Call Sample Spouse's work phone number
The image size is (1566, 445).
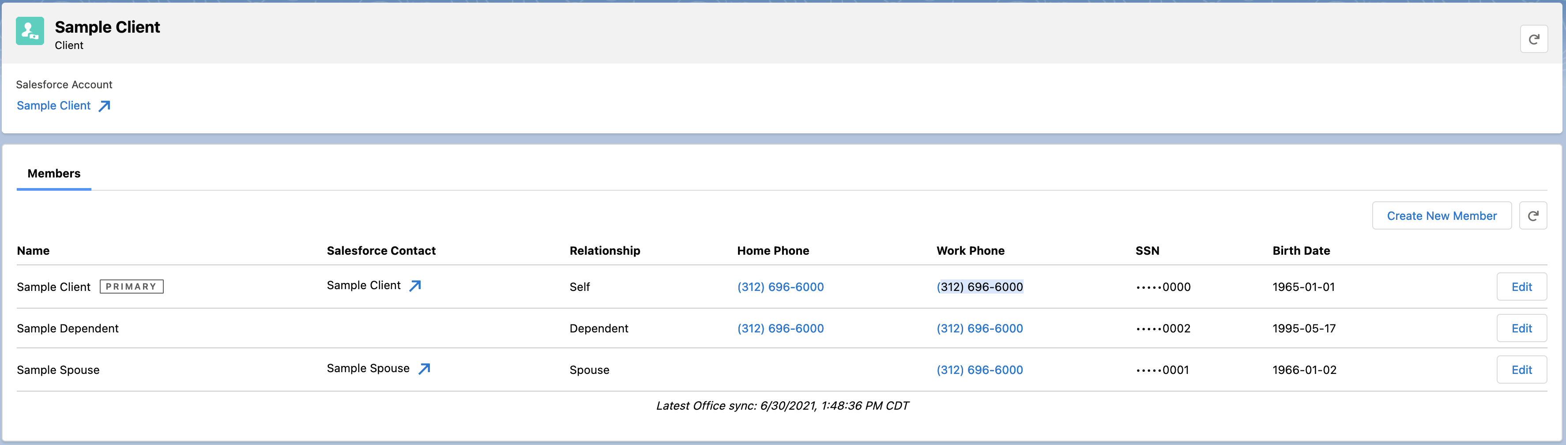click(979, 370)
